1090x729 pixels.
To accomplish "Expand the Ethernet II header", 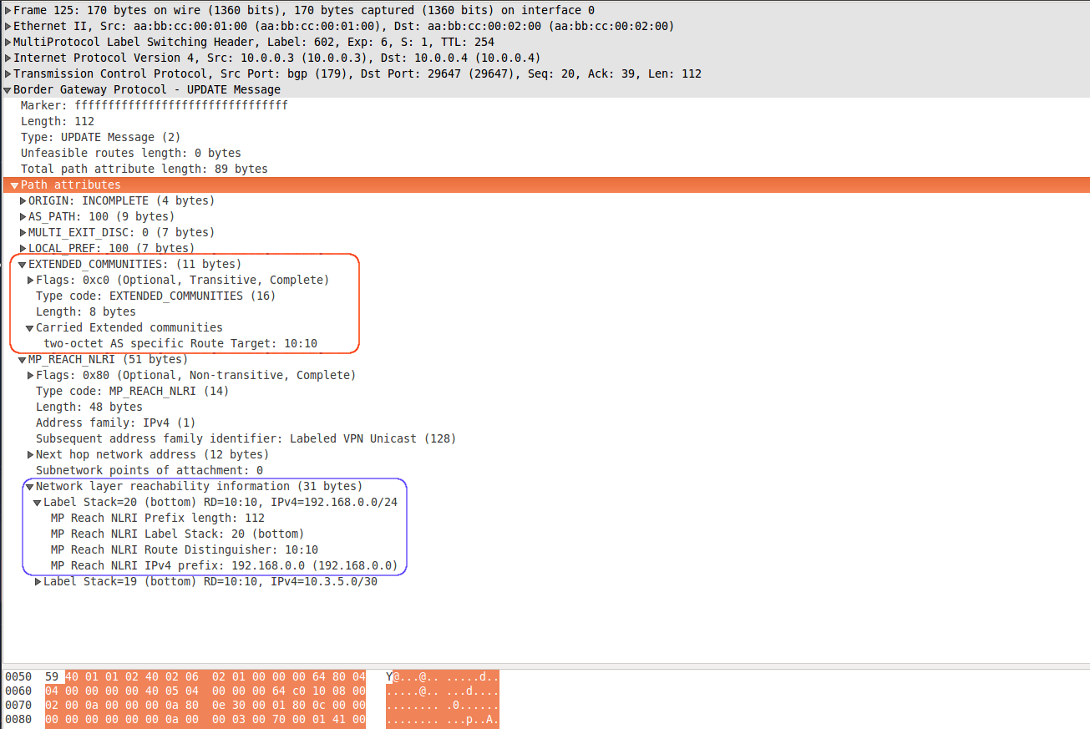I will (7, 25).
